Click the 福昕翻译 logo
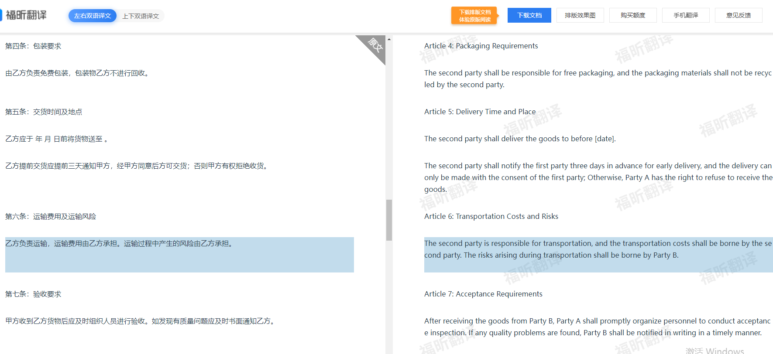Screen dimensions: 773x354 click(x=24, y=15)
